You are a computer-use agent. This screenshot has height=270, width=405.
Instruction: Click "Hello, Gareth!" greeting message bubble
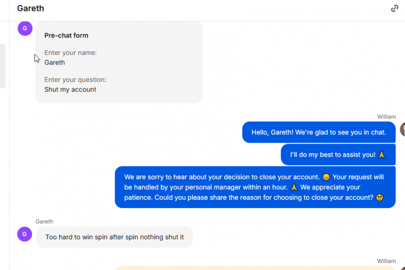[319, 132]
